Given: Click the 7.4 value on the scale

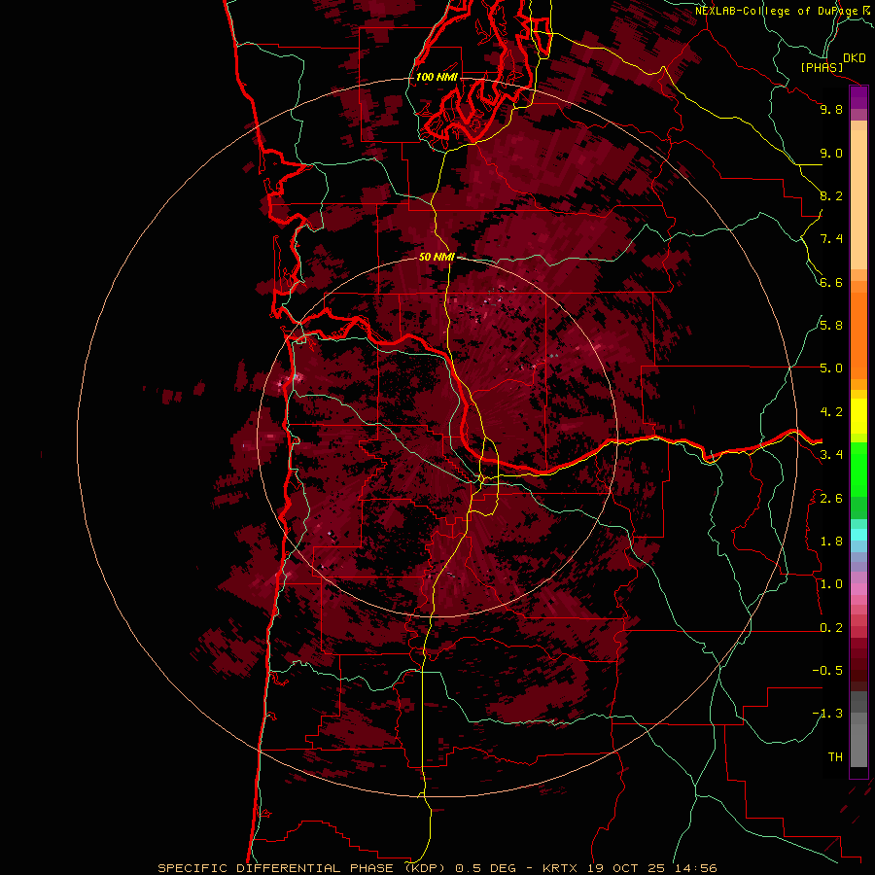Looking at the screenshot, I should click(x=831, y=239).
